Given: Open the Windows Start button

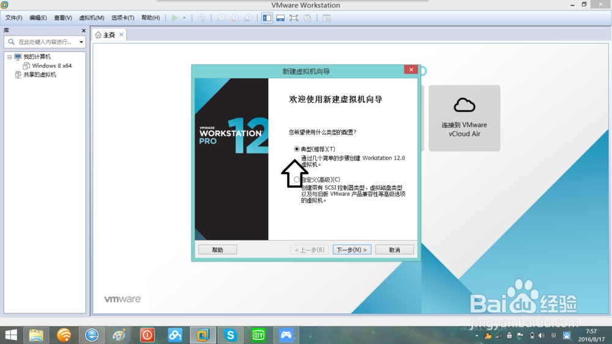Looking at the screenshot, I should 11,335.
